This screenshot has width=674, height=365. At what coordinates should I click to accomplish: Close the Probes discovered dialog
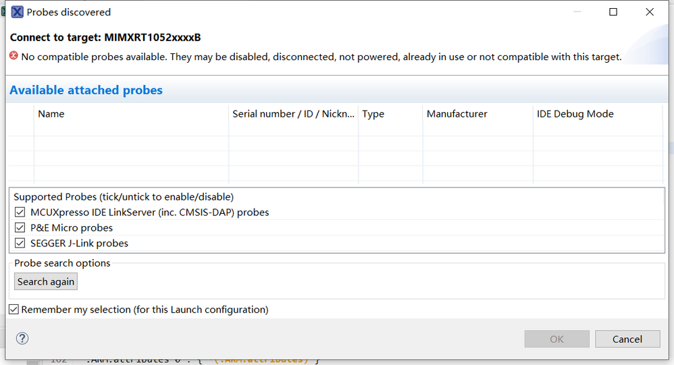click(x=650, y=12)
